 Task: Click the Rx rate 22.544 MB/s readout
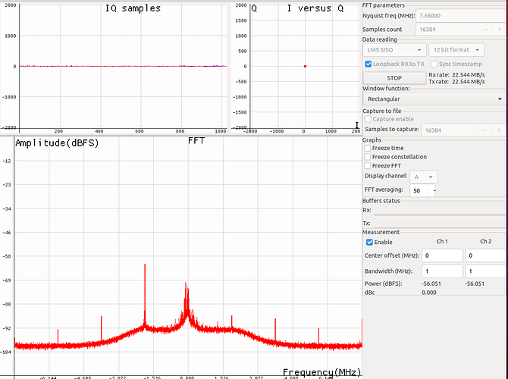pos(456,75)
